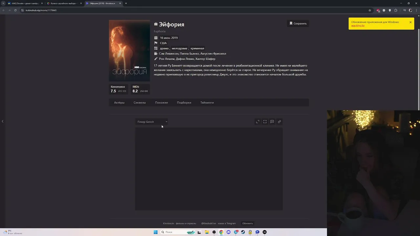Open the Подборки tab
The width and height of the screenshot is (420, 236).
(184, 103)
